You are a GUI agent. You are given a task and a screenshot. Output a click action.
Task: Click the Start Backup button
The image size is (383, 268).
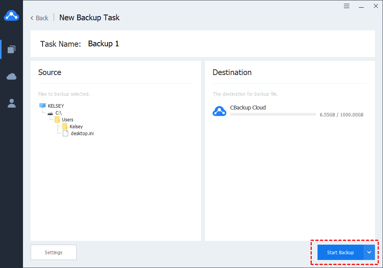340,252
